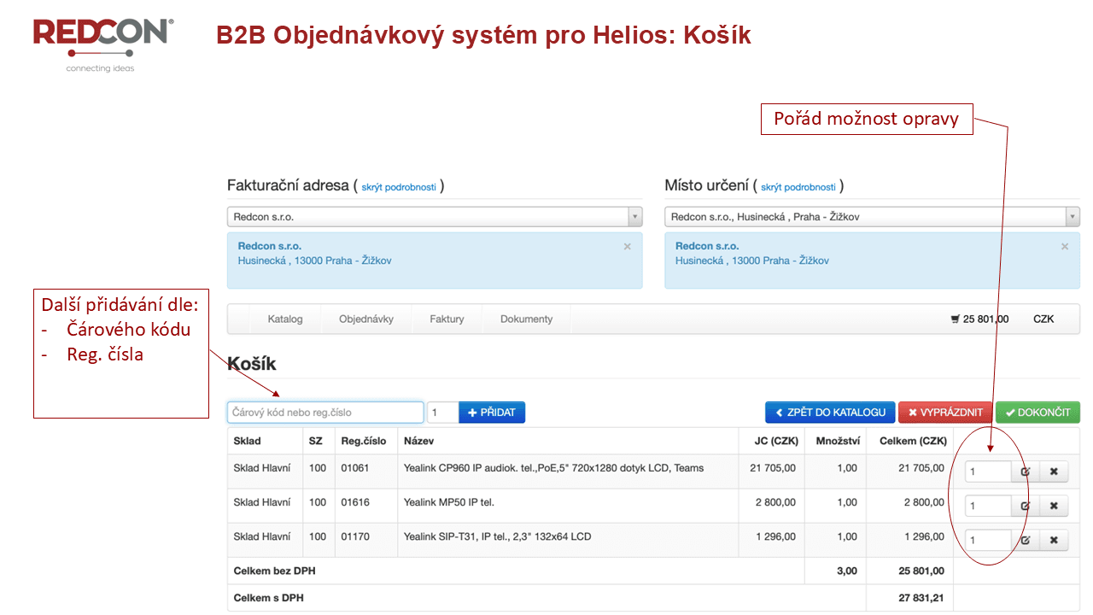Click the Redcon s.r.o. name in the billing address box
The width and height of the screenshot is (1093, 615).
[x=270, y=246]
